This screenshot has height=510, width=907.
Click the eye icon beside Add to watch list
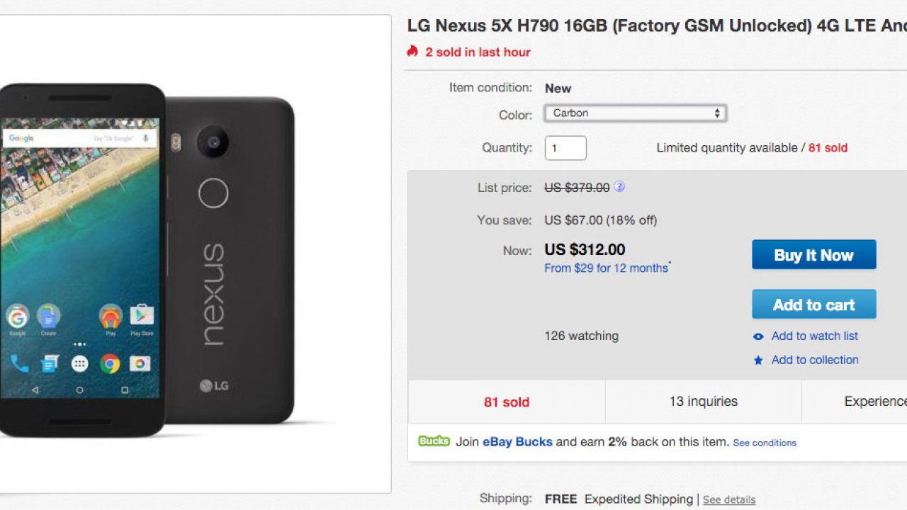tap(758, 336)
